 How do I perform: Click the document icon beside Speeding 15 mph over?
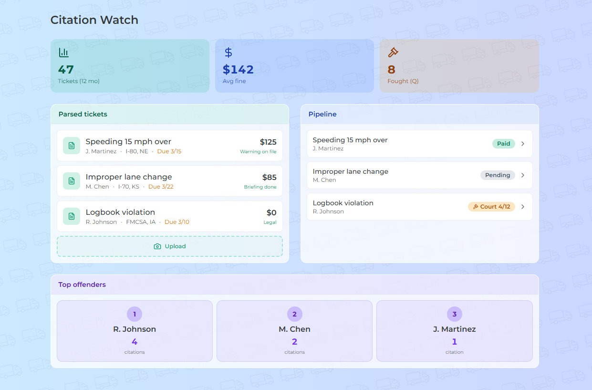(x=71, y=145)
